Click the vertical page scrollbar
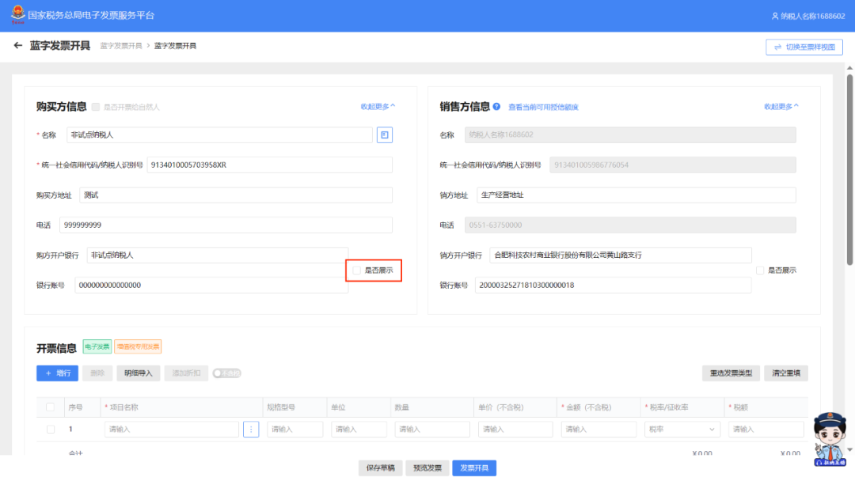The height and width of the screenshot is (481, 855). pyautogui.click(x=849, y=166)
